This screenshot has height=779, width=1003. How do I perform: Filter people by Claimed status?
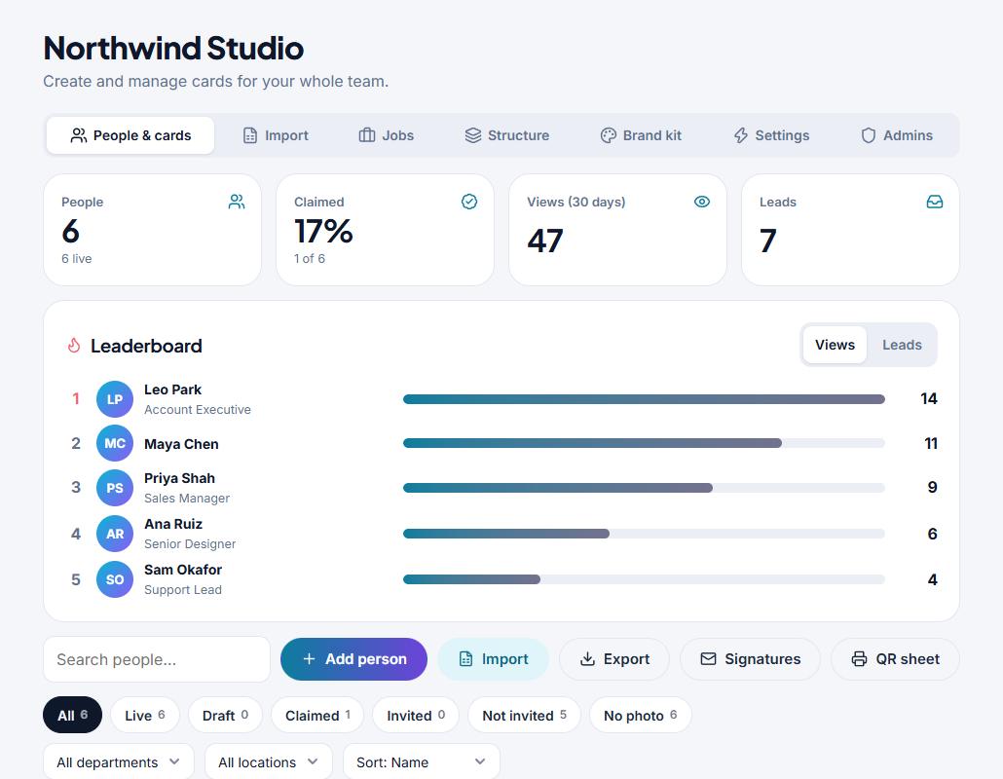[x=317, y=715]
